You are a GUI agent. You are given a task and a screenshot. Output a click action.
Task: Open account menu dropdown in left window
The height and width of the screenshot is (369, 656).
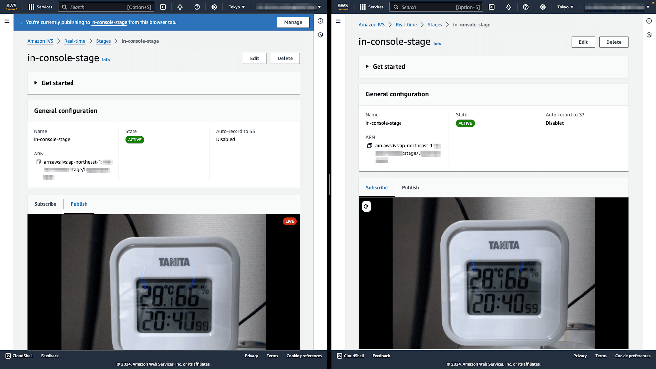288,7
